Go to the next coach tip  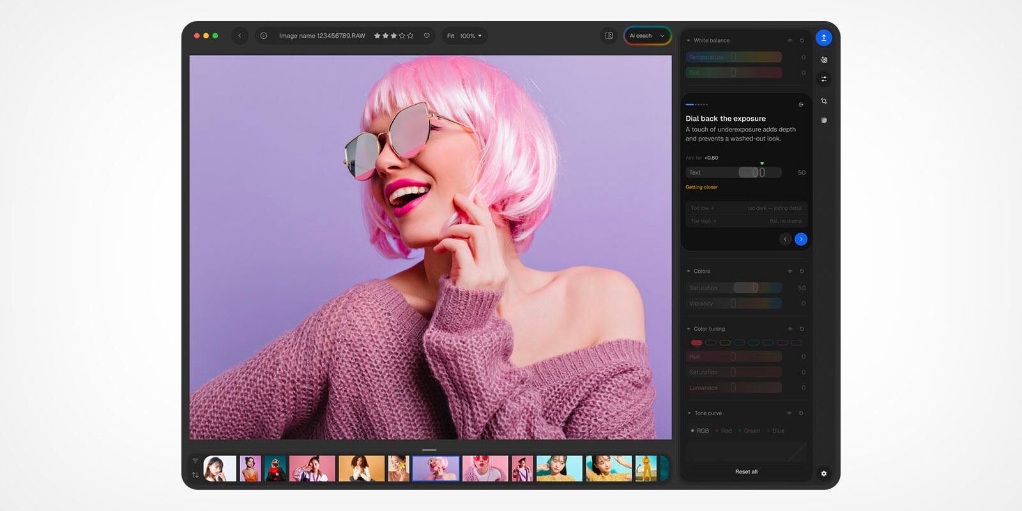801,239
